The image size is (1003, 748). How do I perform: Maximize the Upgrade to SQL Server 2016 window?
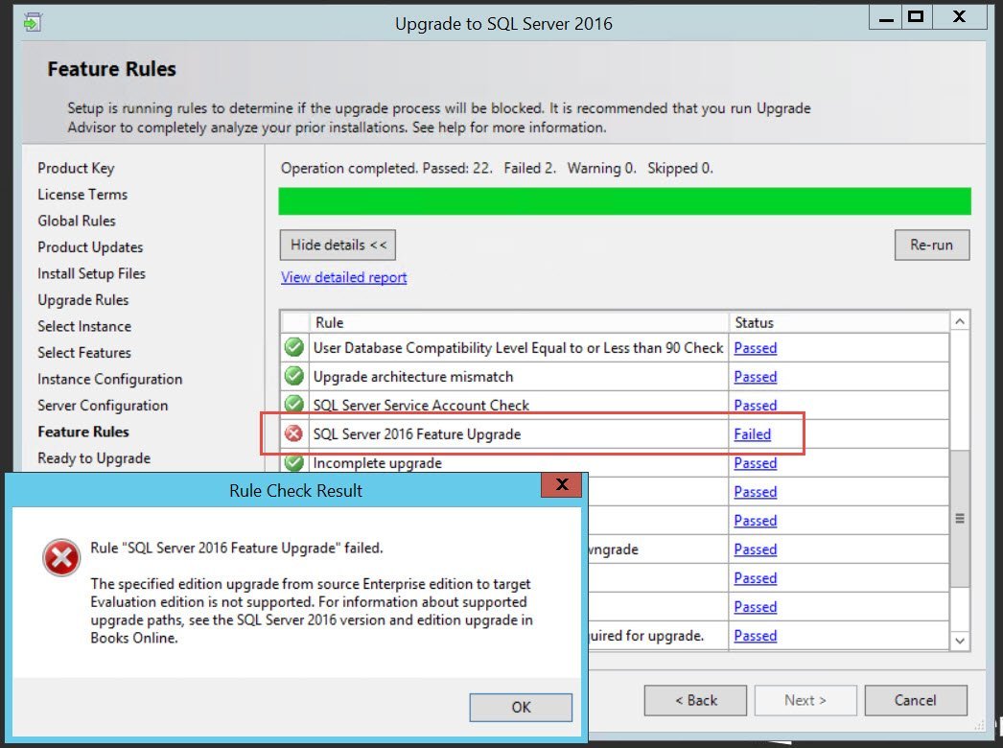point(916,17)
